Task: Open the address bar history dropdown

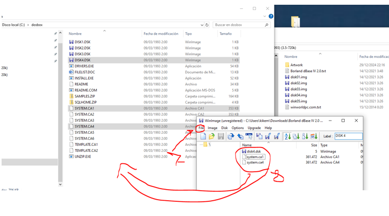Action: tap(202, 25)
